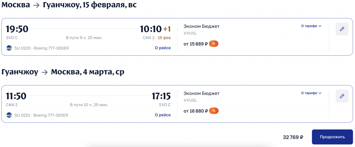
Task: Click the discount % badge next to 16 880 ₽
Action: [x=214, y=111]
